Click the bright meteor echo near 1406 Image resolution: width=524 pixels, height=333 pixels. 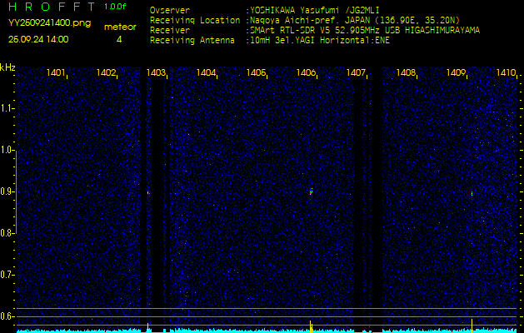311,191
